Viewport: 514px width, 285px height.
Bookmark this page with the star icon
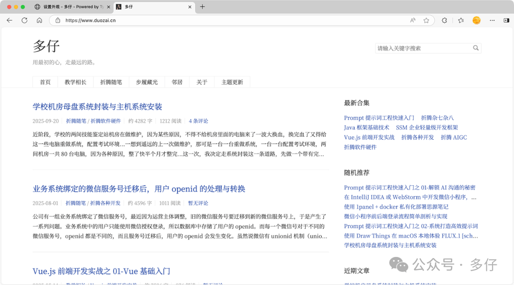click(x=426, y=21)
